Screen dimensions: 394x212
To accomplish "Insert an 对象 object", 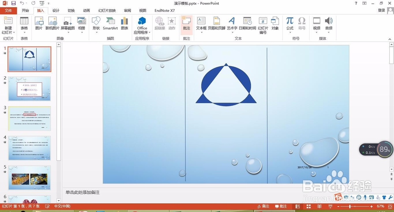I will point(275,21).
